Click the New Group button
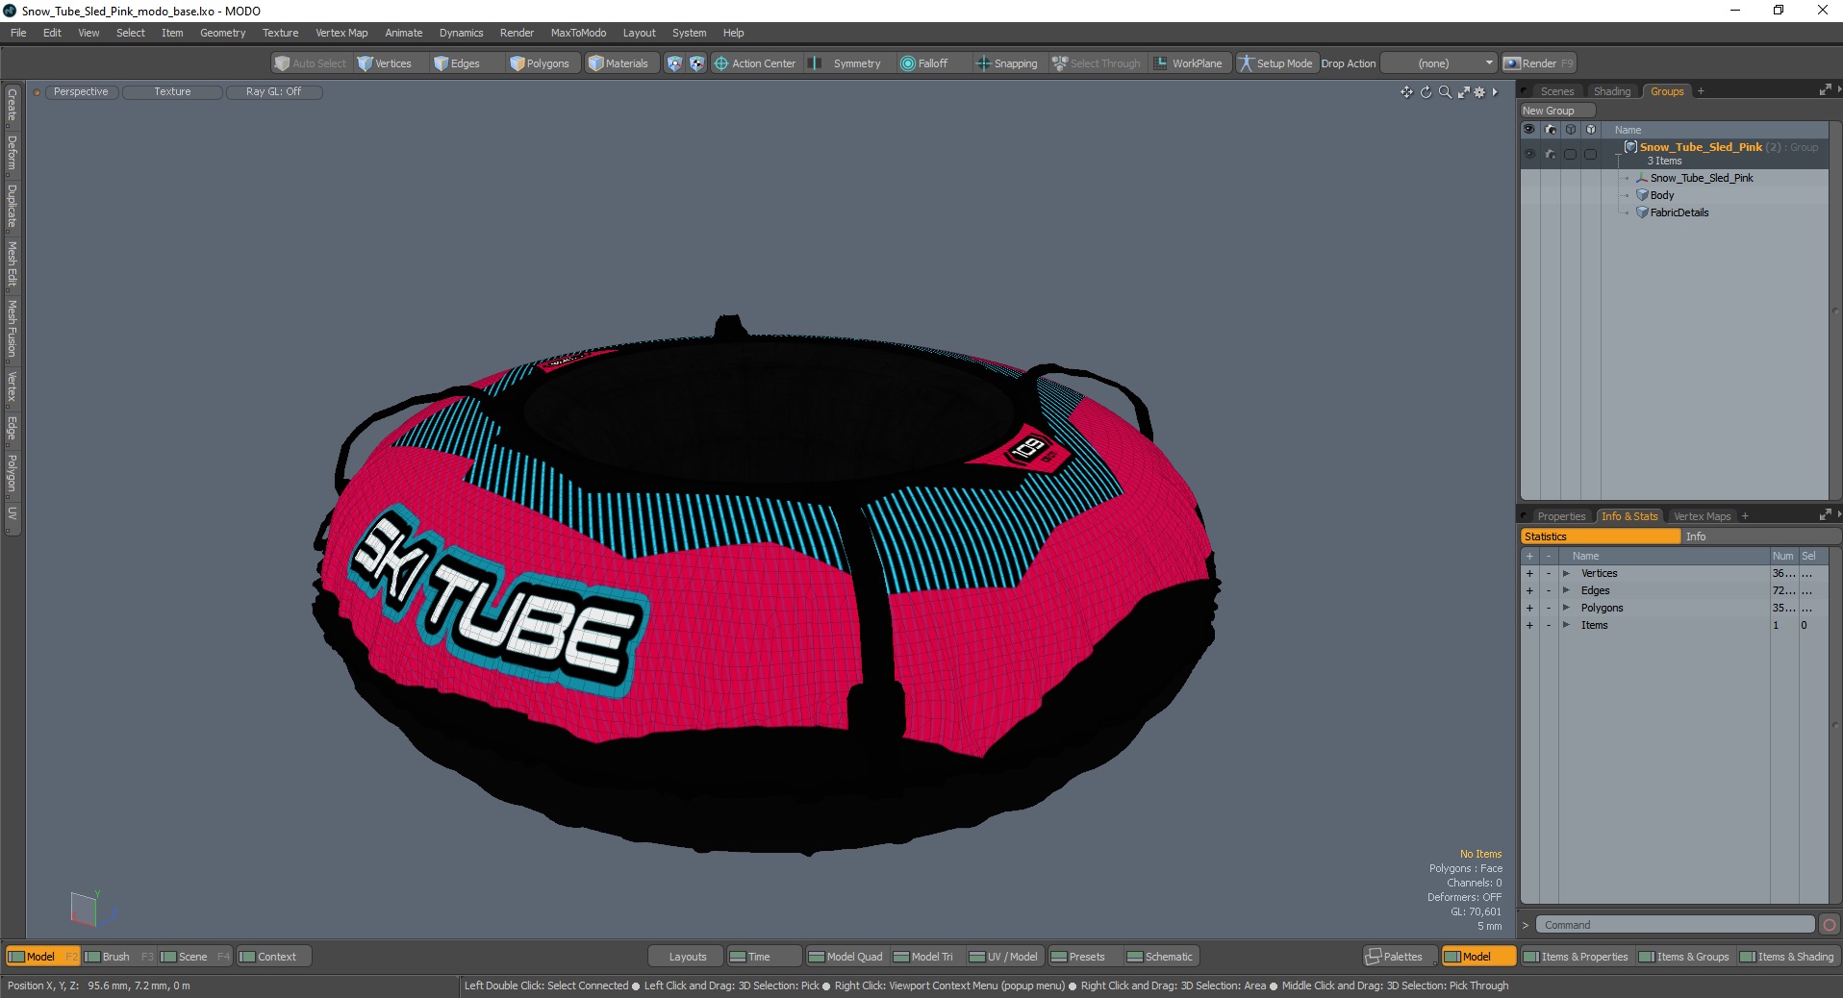Screen dimensions: 1843x998 tap(1557, 111)
